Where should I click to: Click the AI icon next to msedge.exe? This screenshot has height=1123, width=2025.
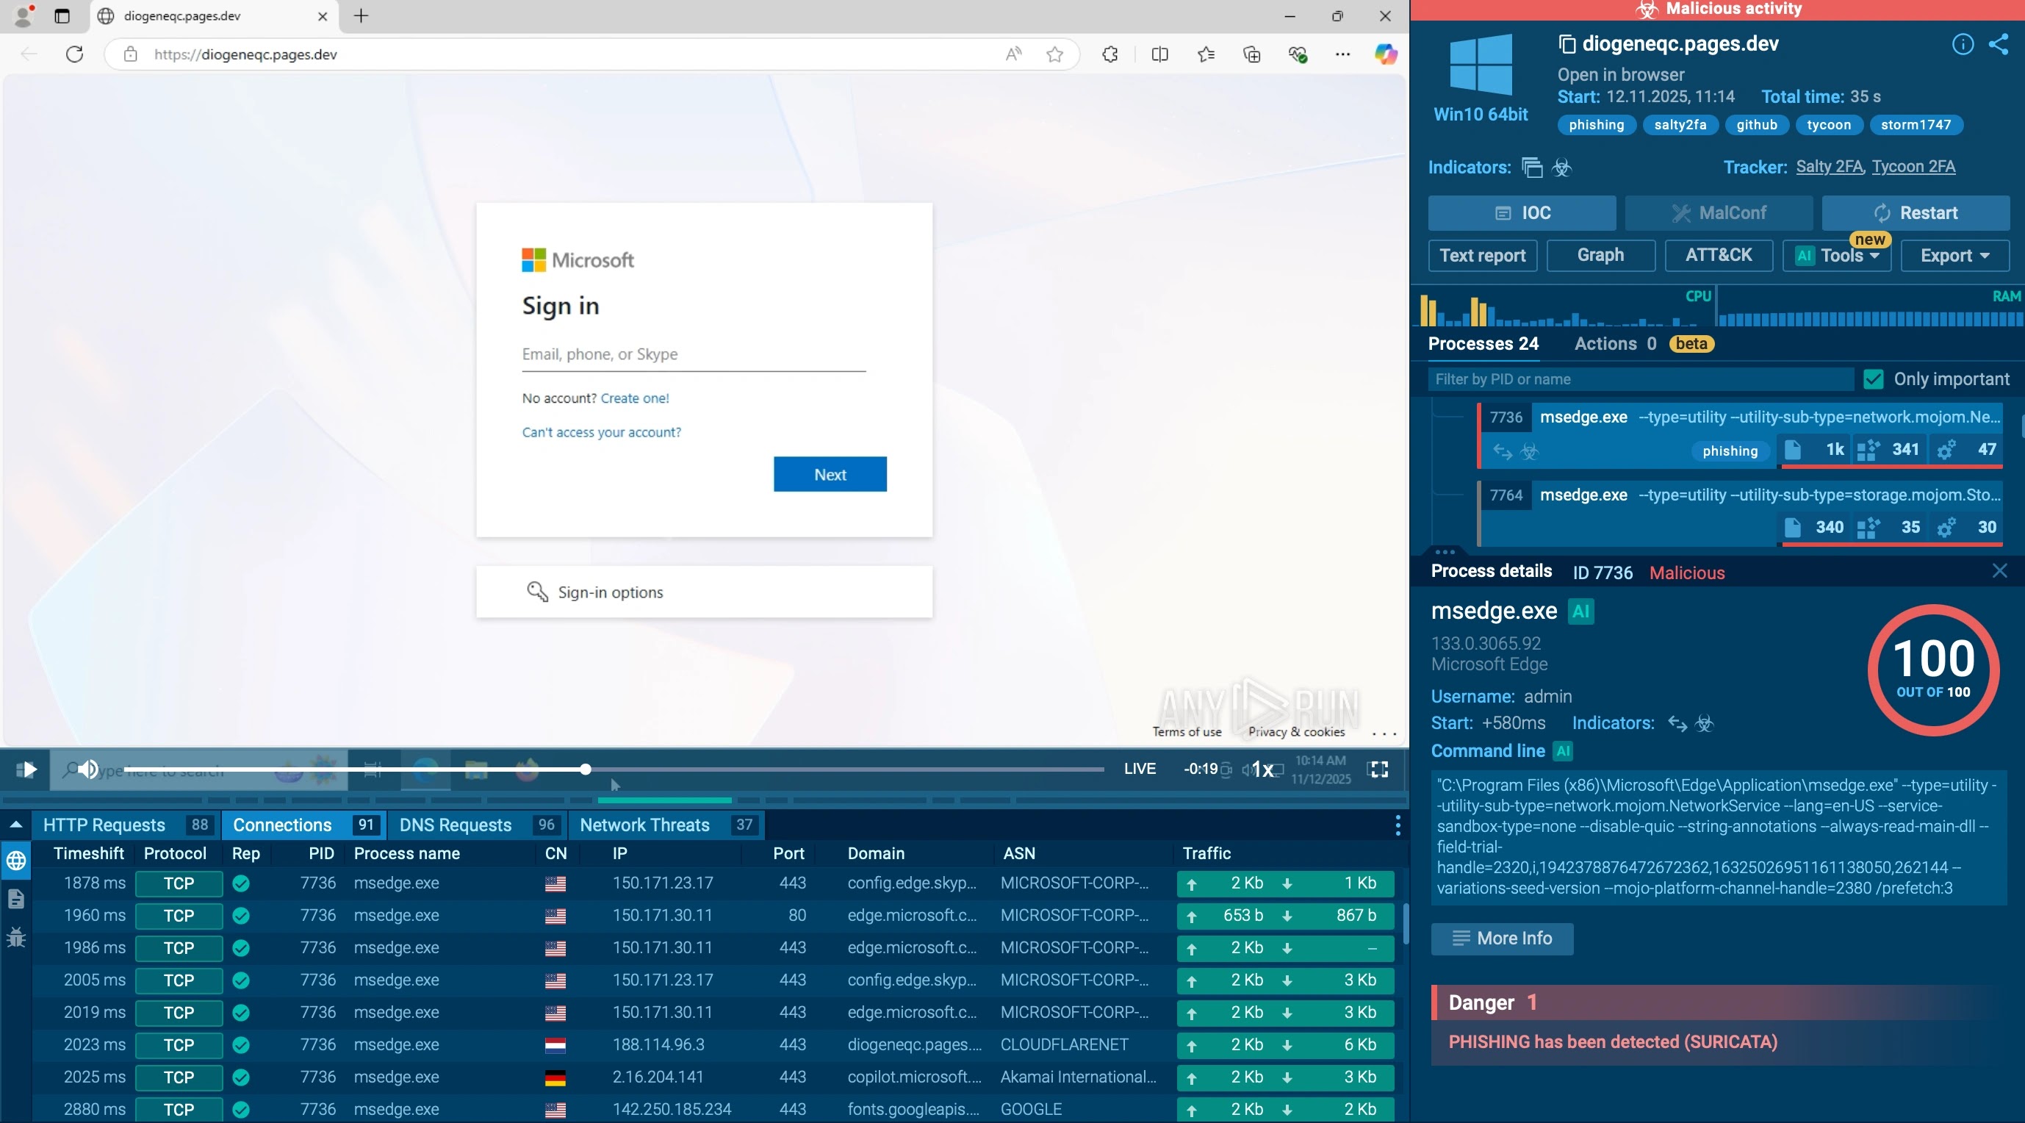tap(1580, 611)
